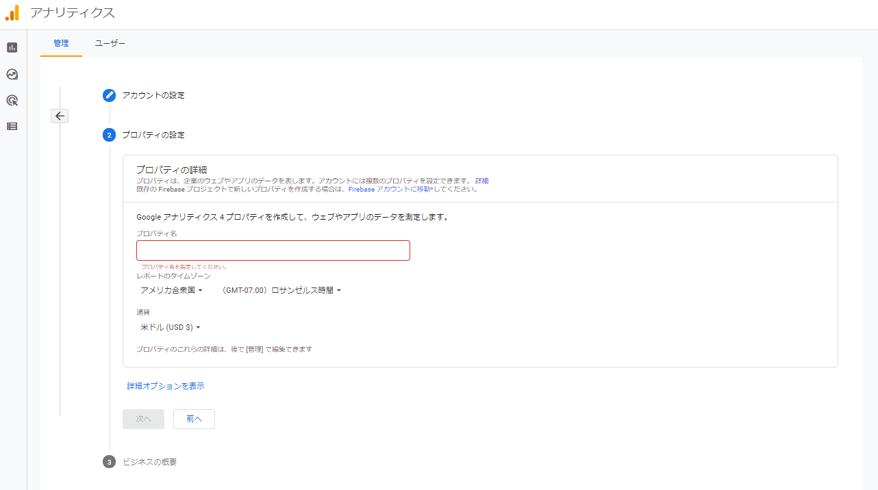This screenshot has width=878, height=490.
Task: Open Reports from the bar-chart sidebar icon
Action: pyautogui.click(x=12, y=47)
